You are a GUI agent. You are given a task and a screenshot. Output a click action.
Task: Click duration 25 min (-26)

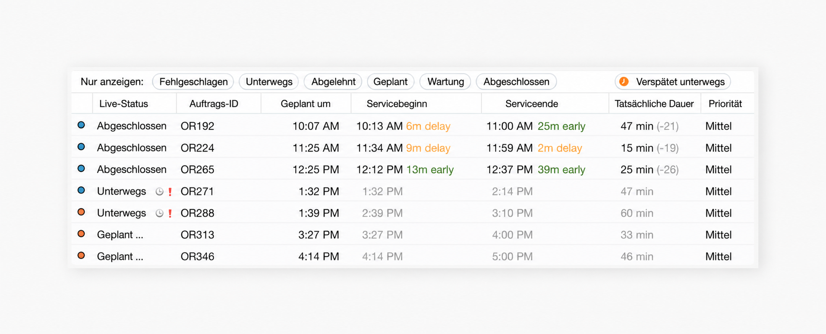tap(649, 170)
